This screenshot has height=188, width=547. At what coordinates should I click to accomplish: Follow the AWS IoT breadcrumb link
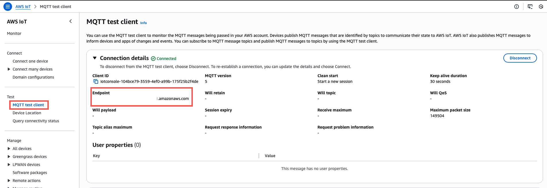click(23, 7)
